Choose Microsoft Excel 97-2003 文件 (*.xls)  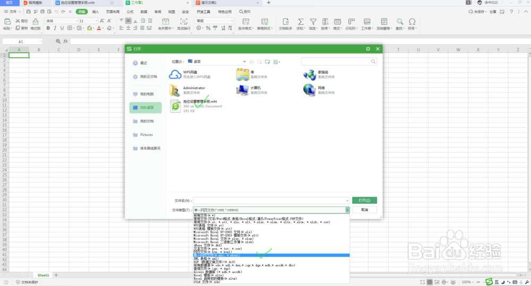point(271,232)
